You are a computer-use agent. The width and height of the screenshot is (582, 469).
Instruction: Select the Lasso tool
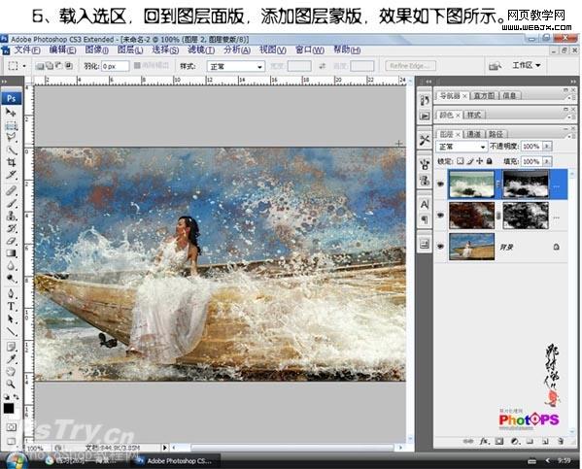[11, 138]
